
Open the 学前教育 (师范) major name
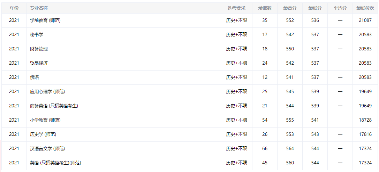point(45,21)
